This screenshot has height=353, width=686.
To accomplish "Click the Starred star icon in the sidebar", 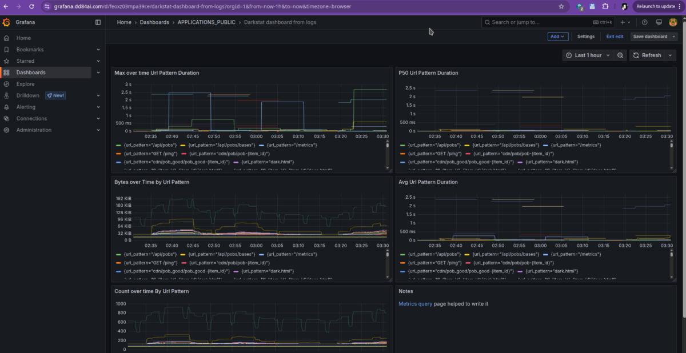I will click(x=6, y=61).
